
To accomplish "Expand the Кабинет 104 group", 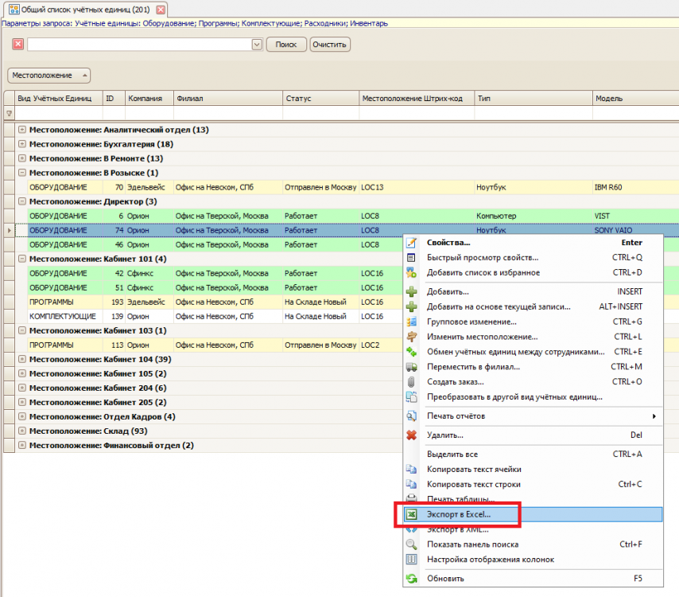I will point(22,359).
